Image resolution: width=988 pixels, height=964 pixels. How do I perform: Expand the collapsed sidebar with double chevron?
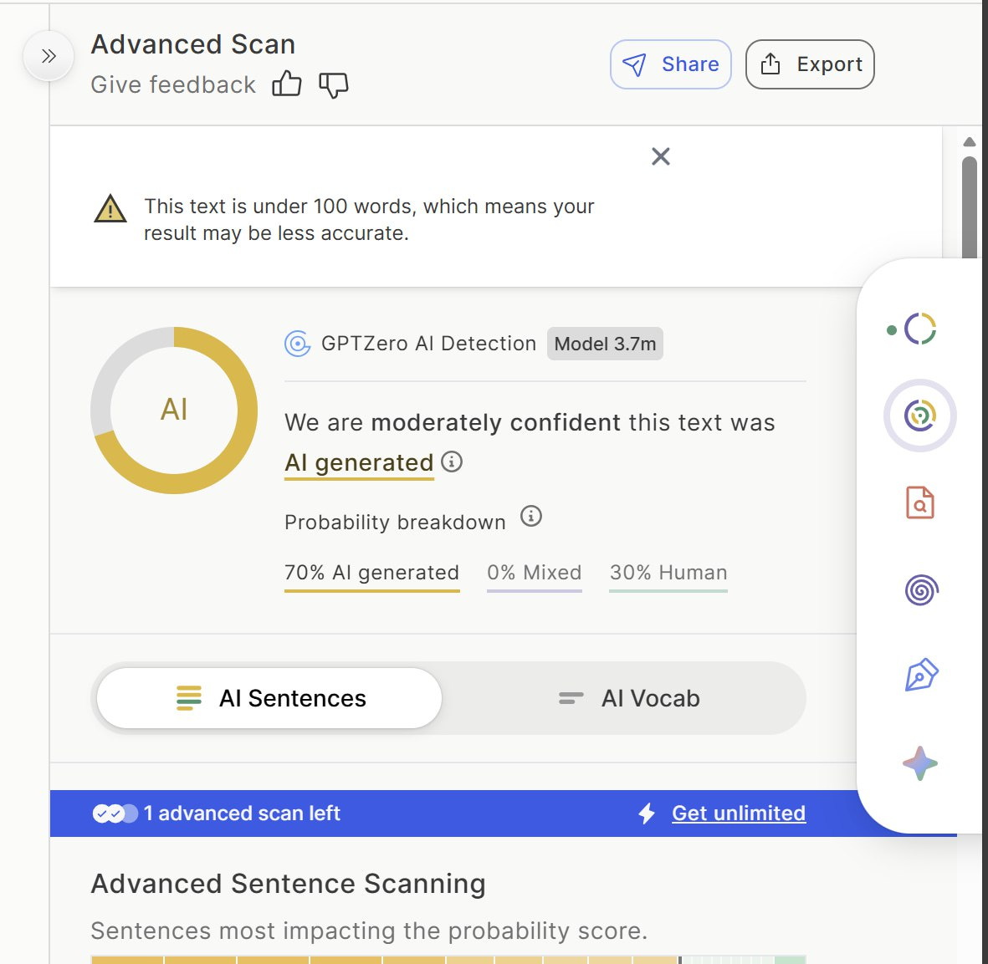pos(49,56)
